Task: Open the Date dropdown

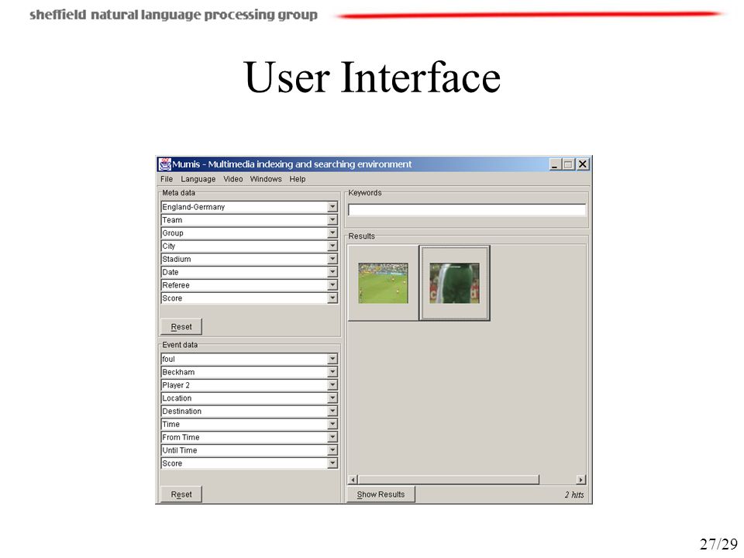Action: [x=332, y=272]
